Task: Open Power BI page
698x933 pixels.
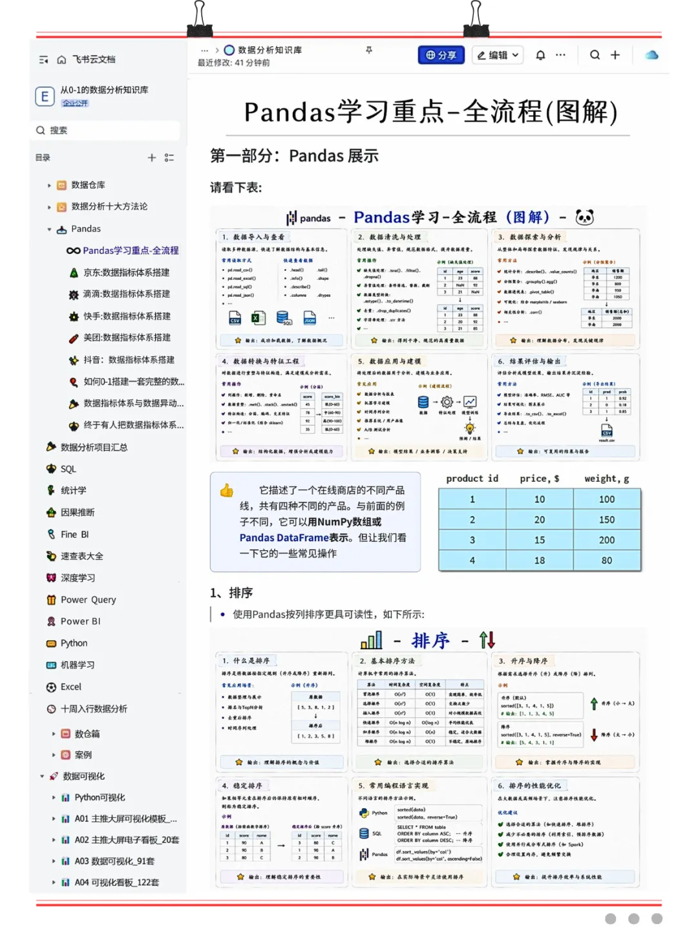Action: tap(80, 621)
